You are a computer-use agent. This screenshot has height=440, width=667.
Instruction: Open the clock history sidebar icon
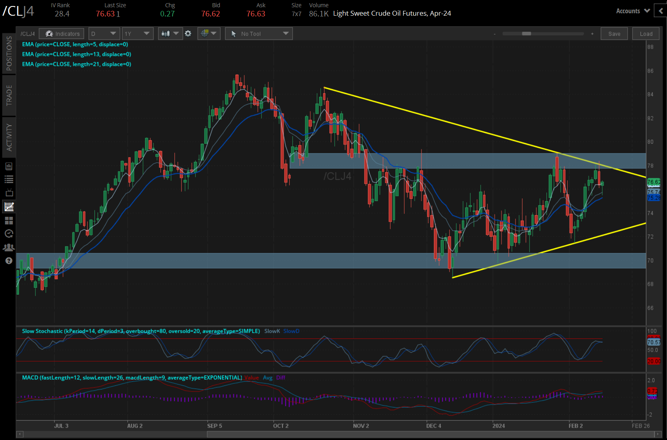click(9, 234)
